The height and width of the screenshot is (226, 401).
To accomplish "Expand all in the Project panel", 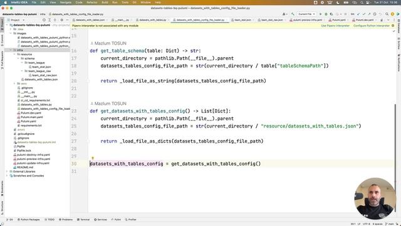I will [x=49, y=20].
